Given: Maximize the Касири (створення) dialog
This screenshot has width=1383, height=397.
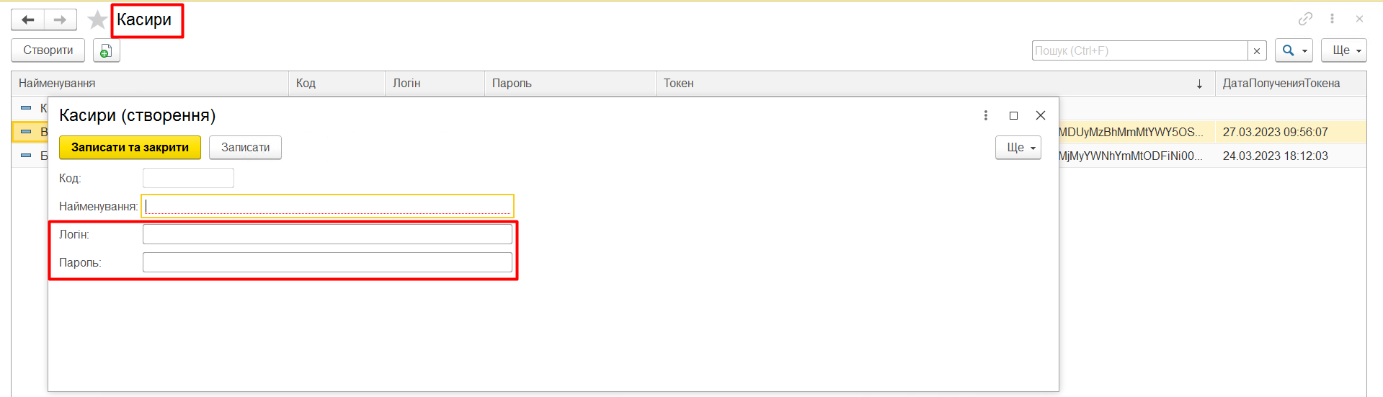Looking at the screenshot, I should click(x=1013, y=115).
